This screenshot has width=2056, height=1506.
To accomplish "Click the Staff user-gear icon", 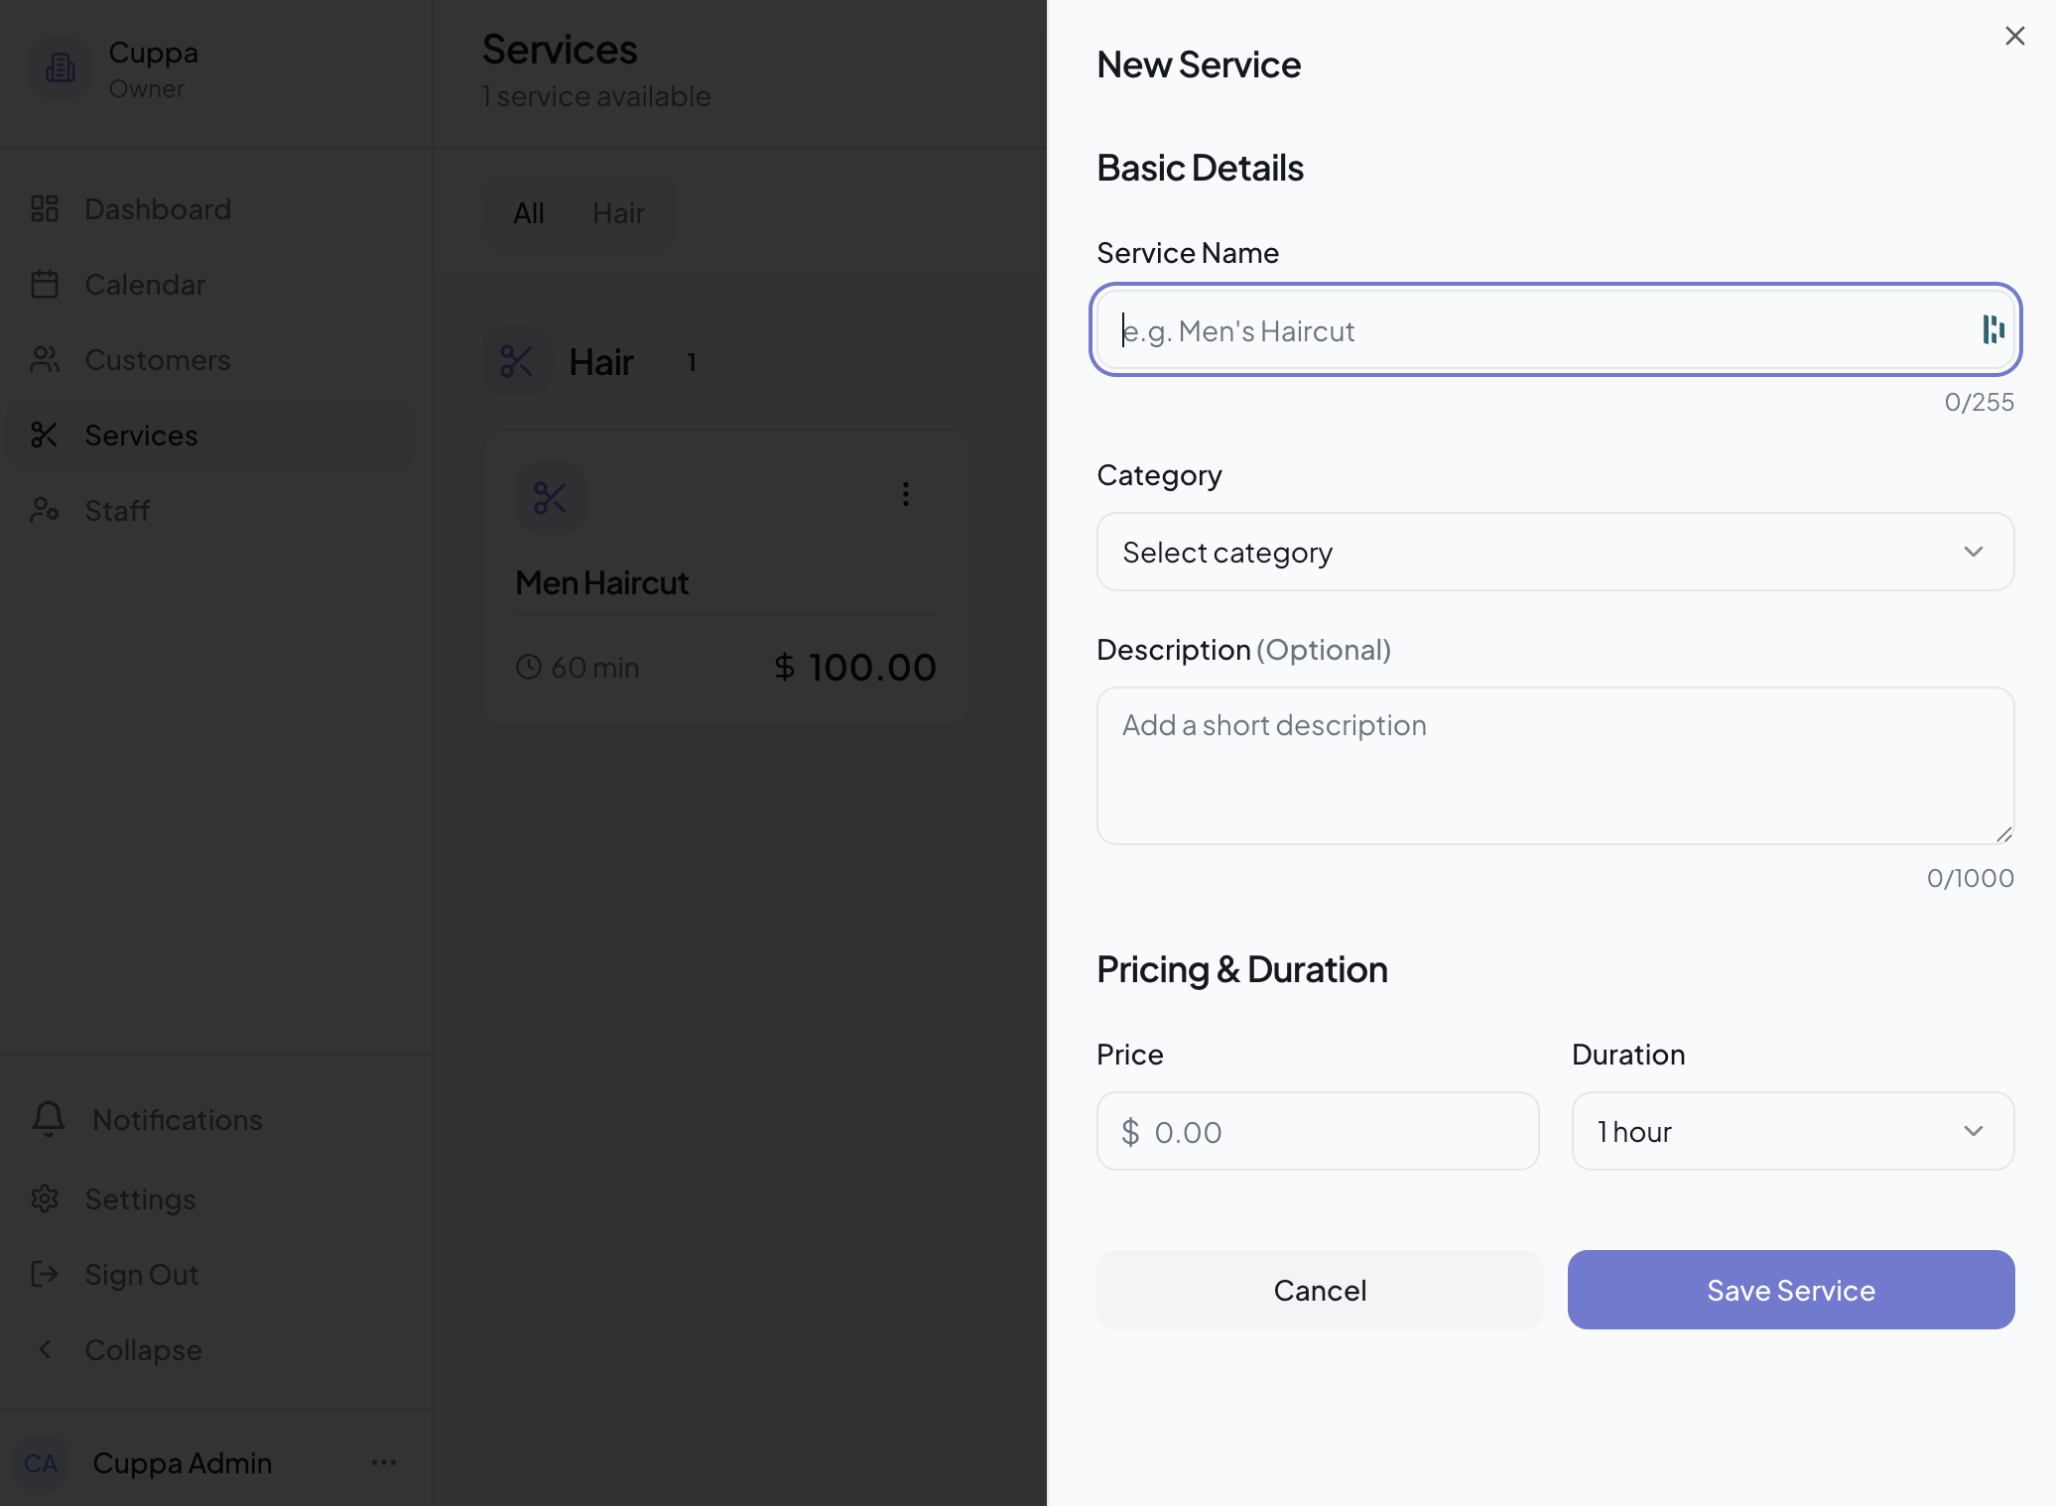I will 45,510.
